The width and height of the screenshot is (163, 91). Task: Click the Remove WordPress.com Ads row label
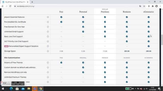click(x=15, y=72)
